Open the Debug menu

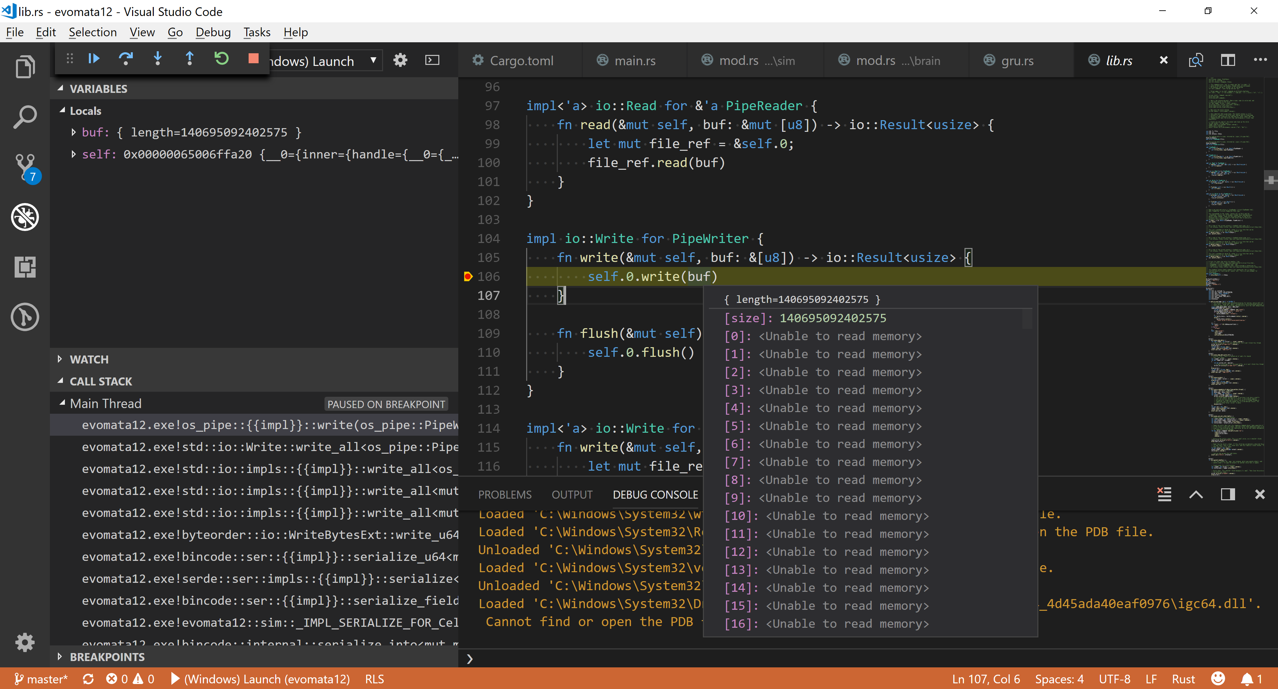click(213, 32)
